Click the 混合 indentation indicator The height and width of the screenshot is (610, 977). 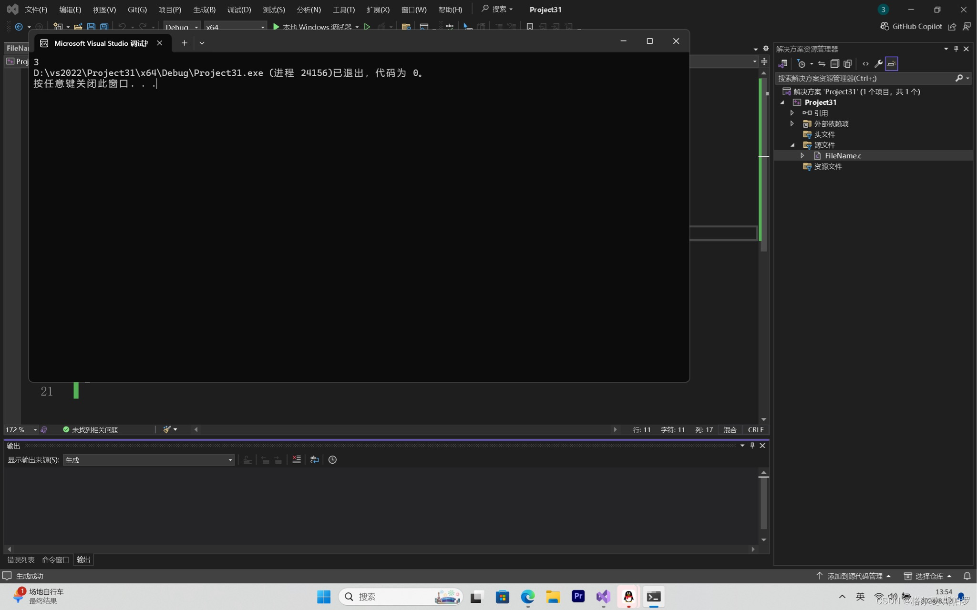click(730, 429)
